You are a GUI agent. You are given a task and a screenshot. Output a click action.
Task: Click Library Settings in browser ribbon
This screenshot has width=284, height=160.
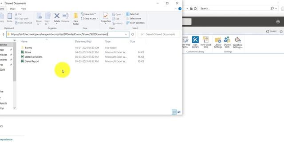tap(218, 43)
